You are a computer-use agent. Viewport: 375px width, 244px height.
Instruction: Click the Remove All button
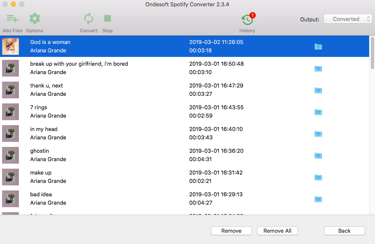click(277, 231)
